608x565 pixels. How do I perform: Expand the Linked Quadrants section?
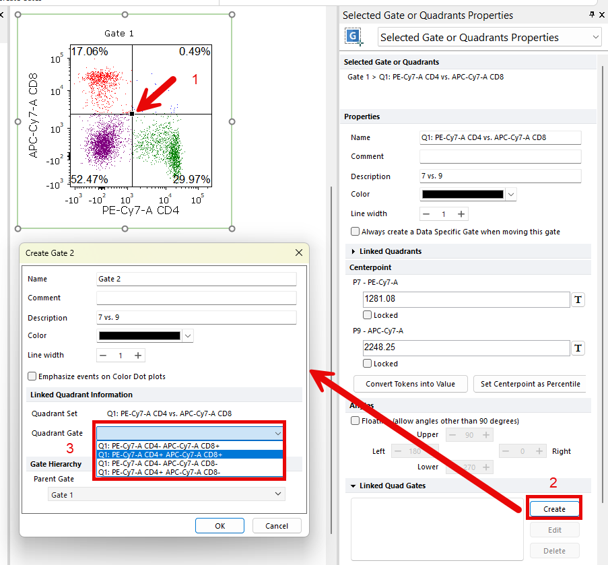tap(355, 251)
